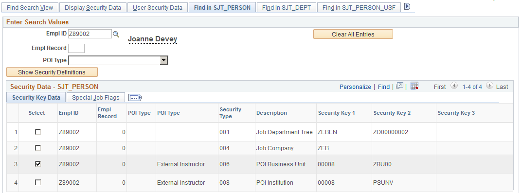522x193 pixels.
Task: Sort by Security Key 3 column header
Action: (456, 113)
